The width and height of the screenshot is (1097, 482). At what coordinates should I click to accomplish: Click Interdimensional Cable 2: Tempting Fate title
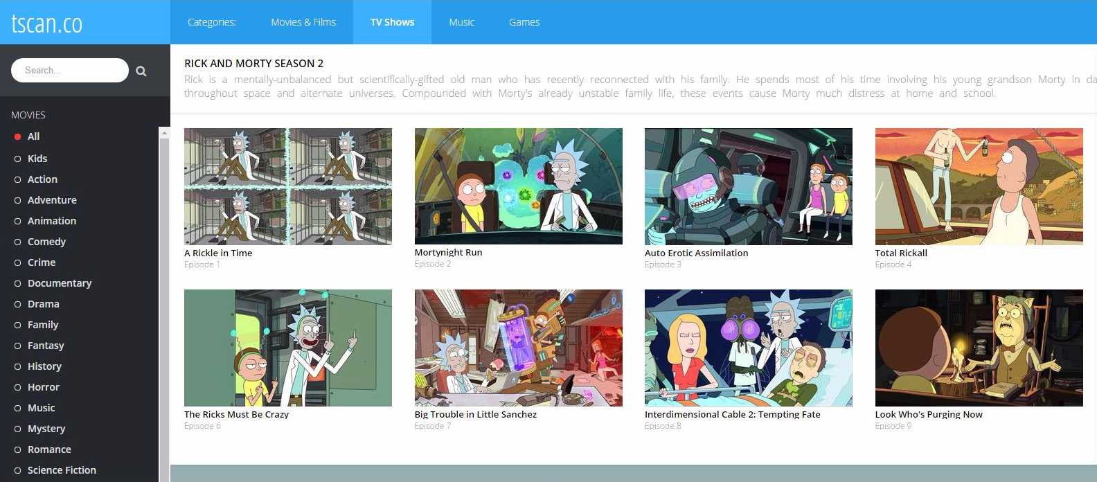click(733, 414)
